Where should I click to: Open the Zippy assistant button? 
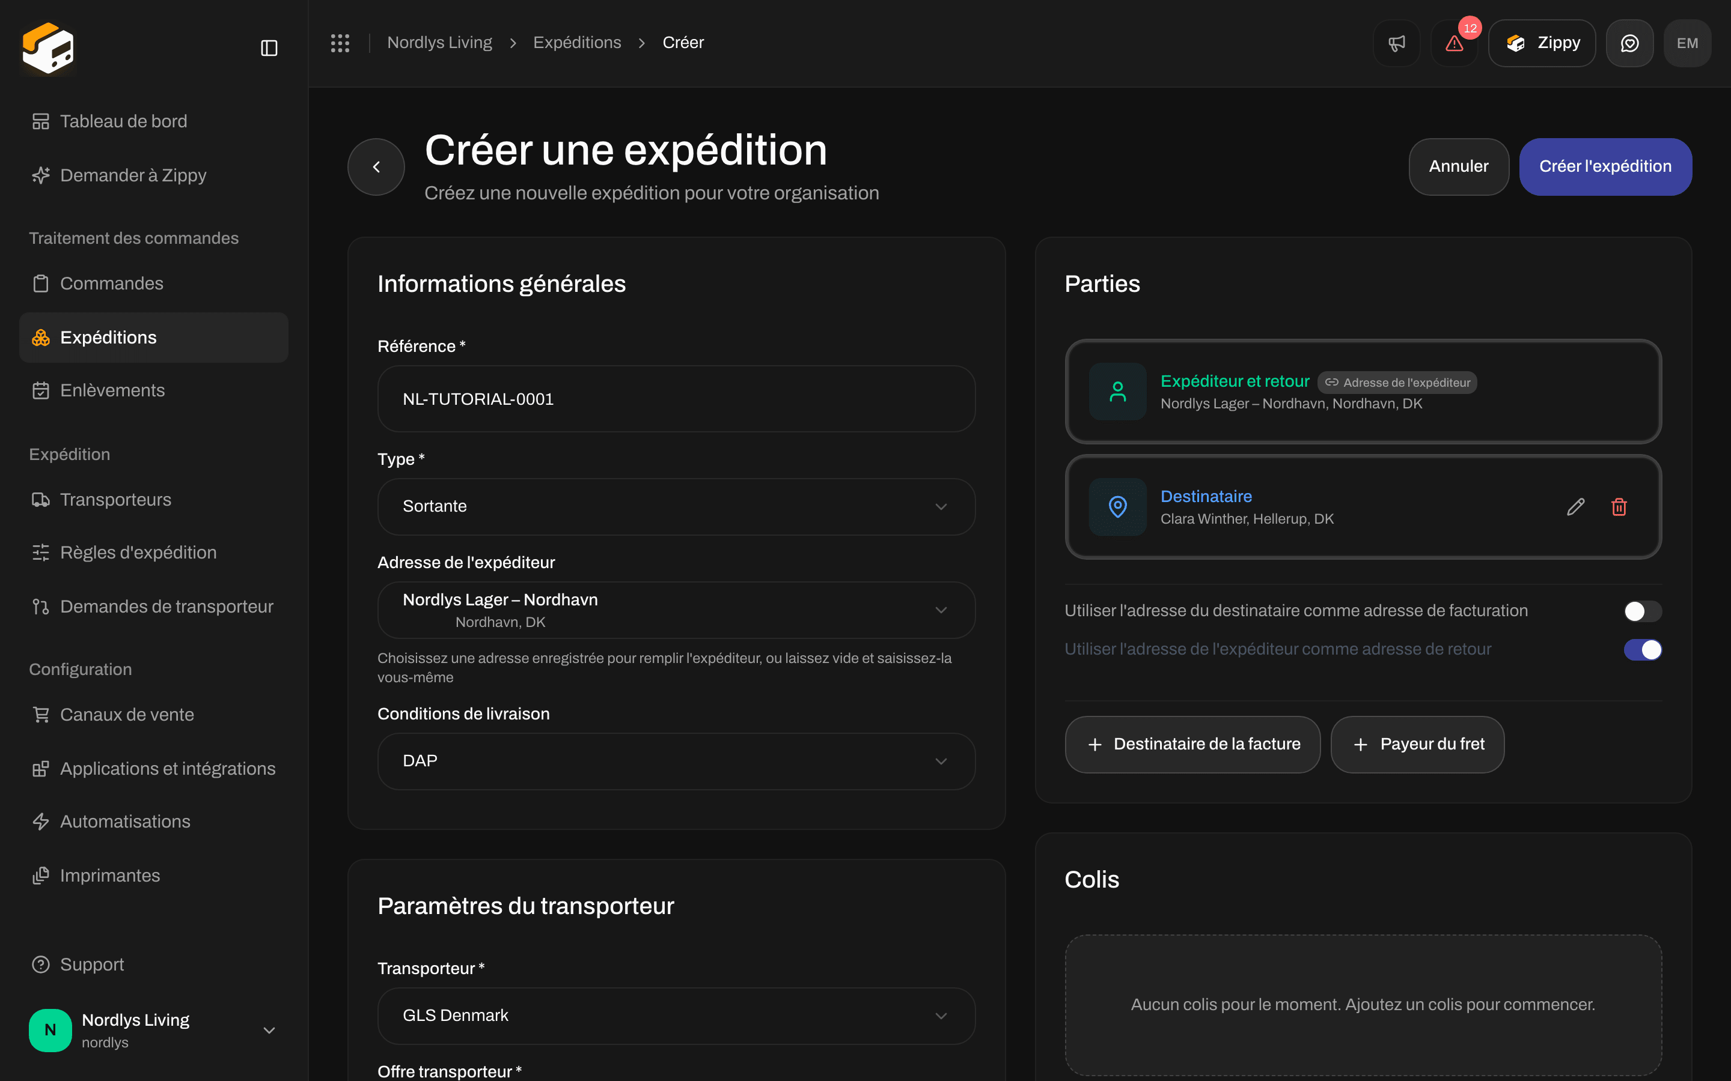[1542, 43]
